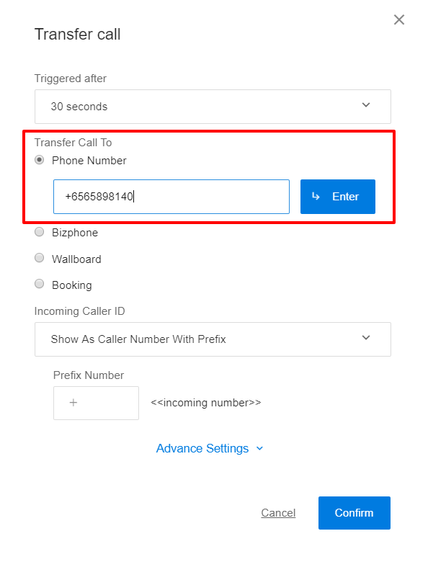Click the Booking label text

coord(72,285)
